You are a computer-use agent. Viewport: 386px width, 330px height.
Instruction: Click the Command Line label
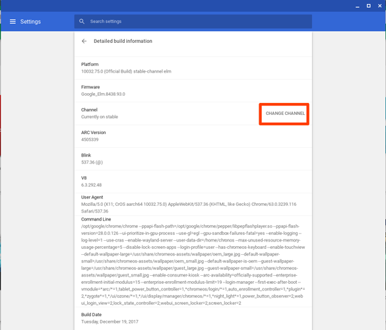click(x=96, y=219)
